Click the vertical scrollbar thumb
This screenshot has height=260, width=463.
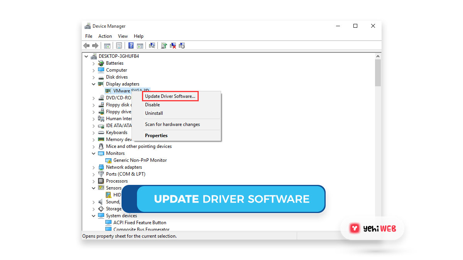coord(378,72)
